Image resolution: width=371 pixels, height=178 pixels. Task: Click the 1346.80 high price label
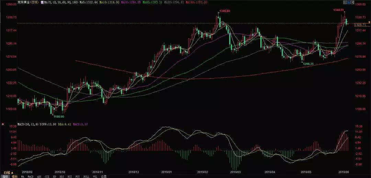(224, 11)
